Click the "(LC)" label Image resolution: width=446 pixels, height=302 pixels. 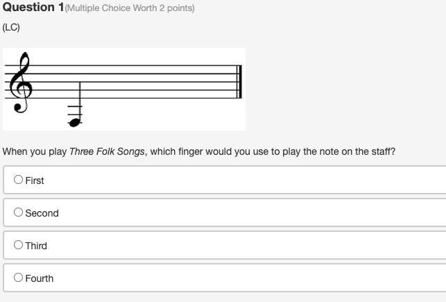pos(11,27)
